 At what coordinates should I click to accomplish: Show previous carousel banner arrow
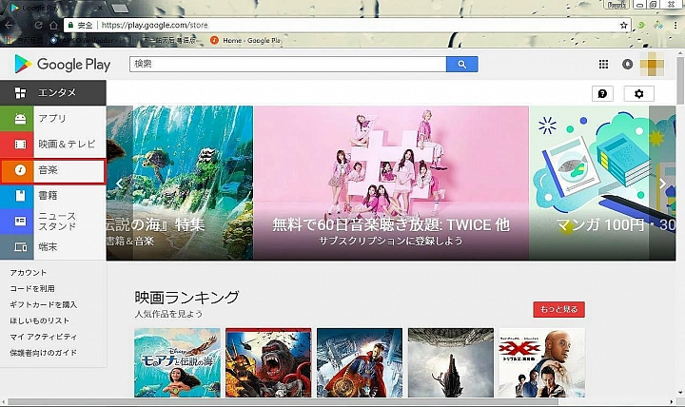point(119,184)
